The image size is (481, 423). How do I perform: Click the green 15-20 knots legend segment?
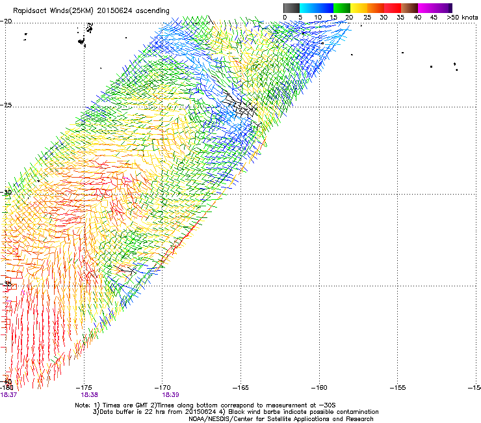pos(342,8)
